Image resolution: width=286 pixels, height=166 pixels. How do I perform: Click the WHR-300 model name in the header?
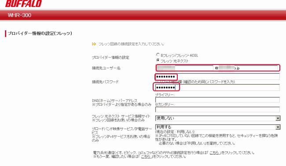[x=19, y=15]
